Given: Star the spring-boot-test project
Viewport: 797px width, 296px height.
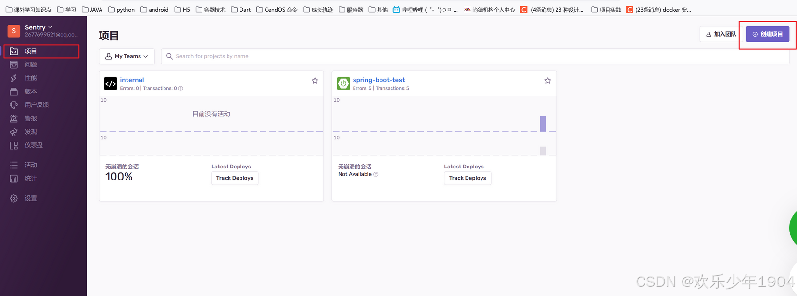Looking at the screenshot, I should [547, 81].
